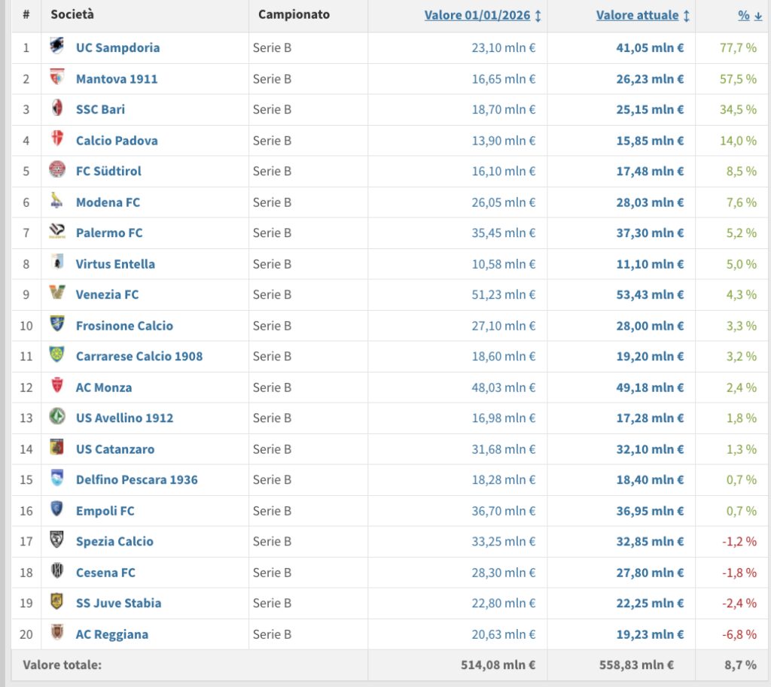The width and height of the screenshot is (771, 687).
Task: Open the Calcio Padova club link
Action: click(x=117, y=140)
